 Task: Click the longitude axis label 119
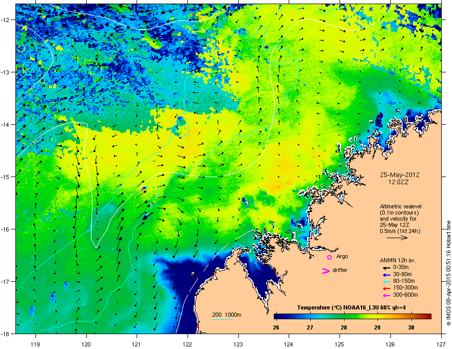point(35,344)
